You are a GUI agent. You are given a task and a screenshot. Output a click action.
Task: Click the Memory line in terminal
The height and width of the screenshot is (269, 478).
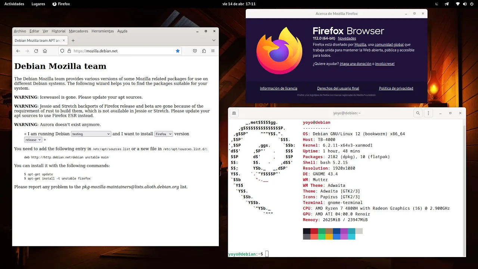tap(335, 220)
